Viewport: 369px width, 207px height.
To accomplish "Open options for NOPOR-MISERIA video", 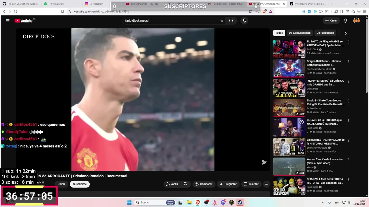I will click(349, 81).
